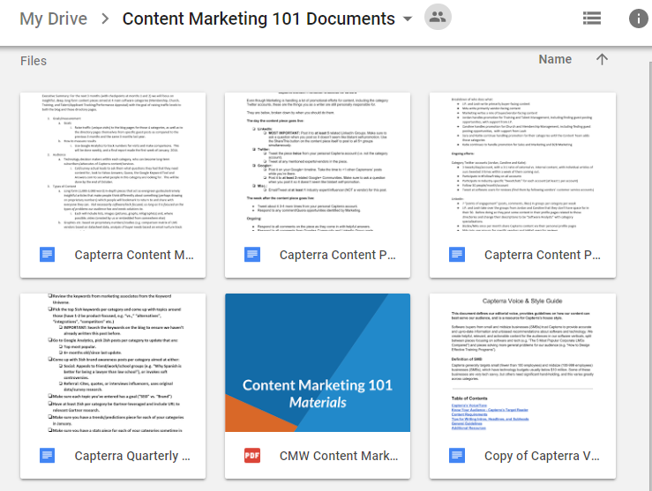652x491 pixels.
Task: Select file name Capterra Quarterly ...
Action: (x=132, y=456)
